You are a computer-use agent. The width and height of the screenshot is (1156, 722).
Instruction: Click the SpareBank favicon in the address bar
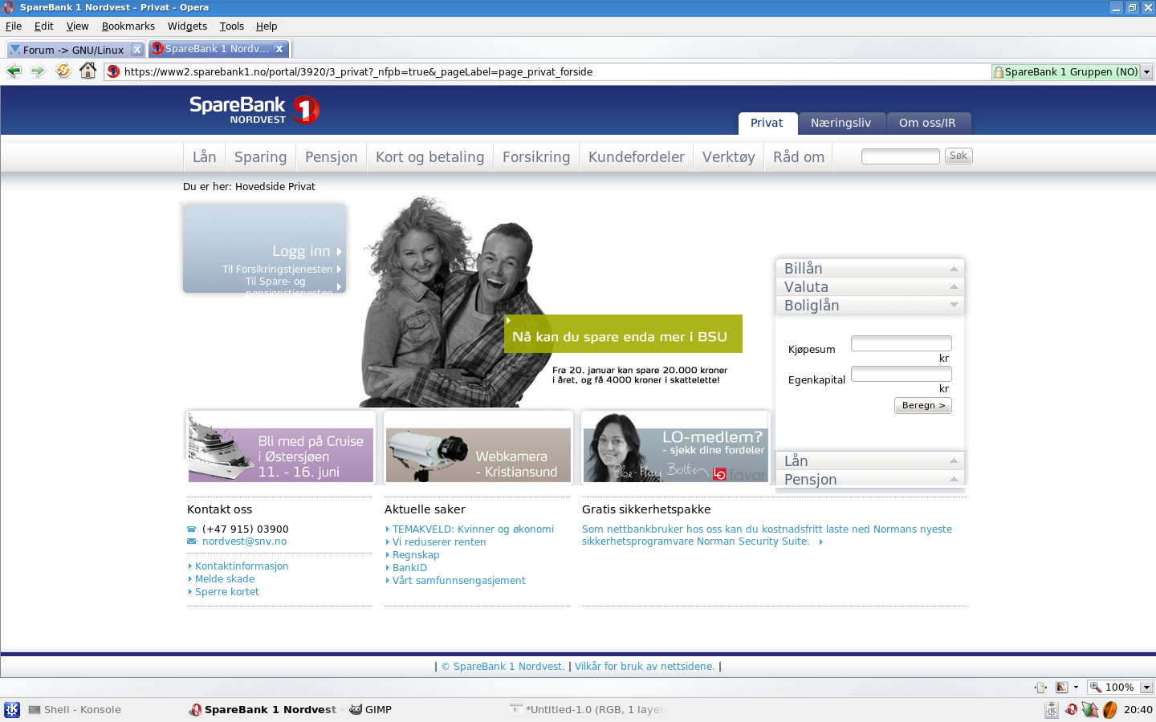click(x=113, y=71)
